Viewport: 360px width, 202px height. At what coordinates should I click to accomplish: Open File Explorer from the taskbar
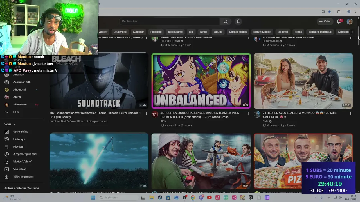pos(152,198)
